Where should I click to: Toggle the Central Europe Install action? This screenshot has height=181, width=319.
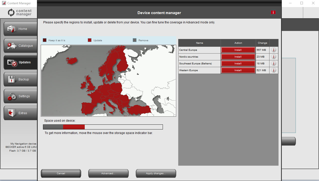click(x=238, y=50)
